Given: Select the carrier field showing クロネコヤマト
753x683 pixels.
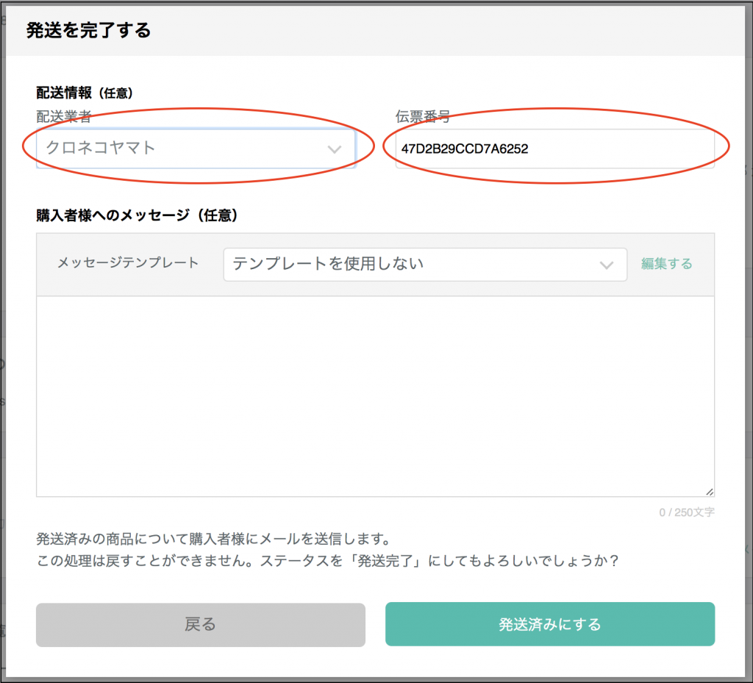Looking at the screenshot, I should [195, 148].
